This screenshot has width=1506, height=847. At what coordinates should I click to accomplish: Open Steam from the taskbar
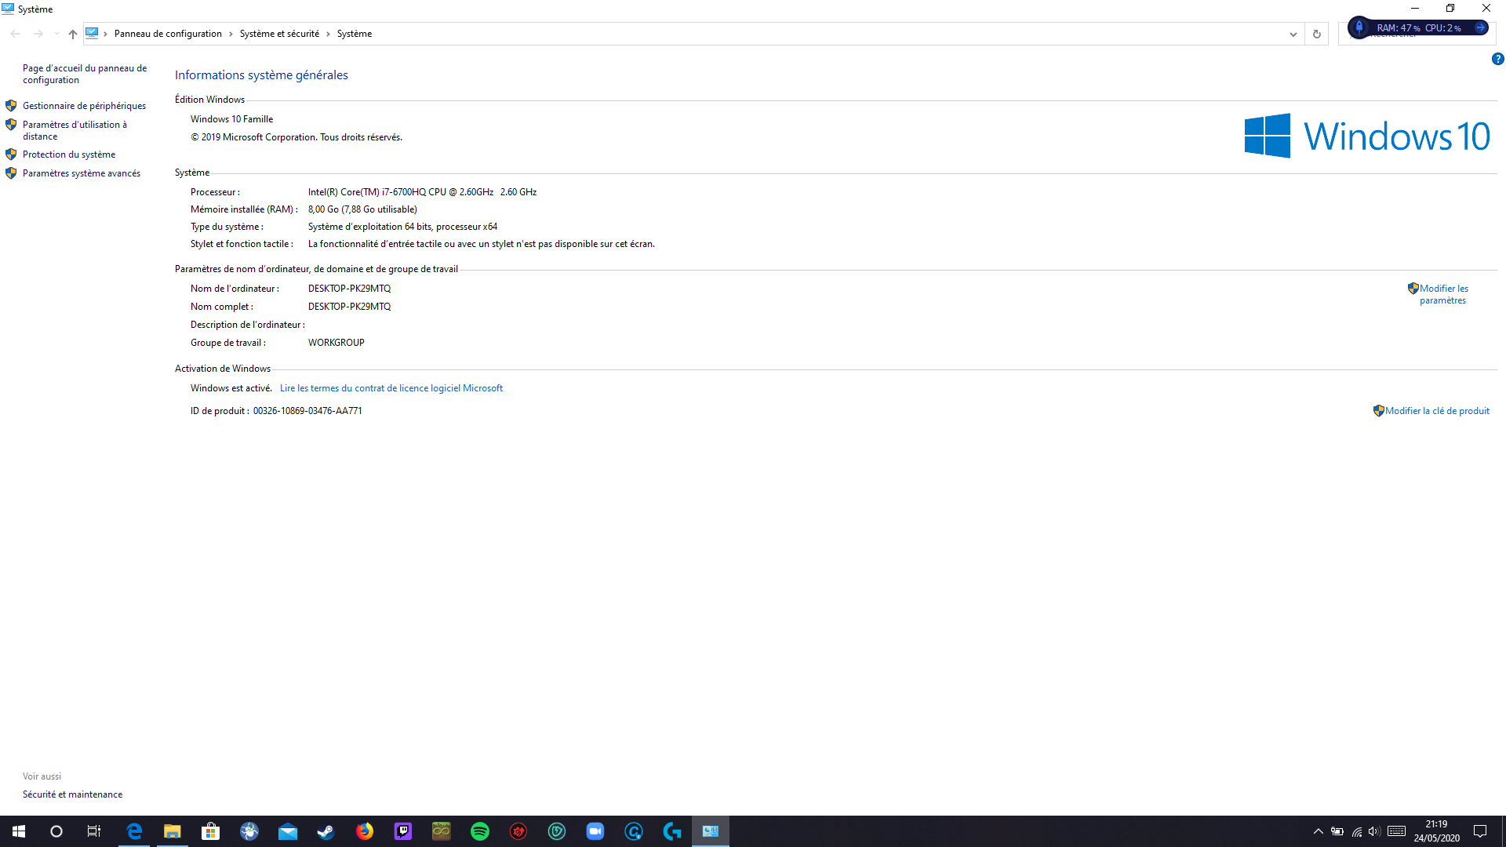[x=326, y=831]
